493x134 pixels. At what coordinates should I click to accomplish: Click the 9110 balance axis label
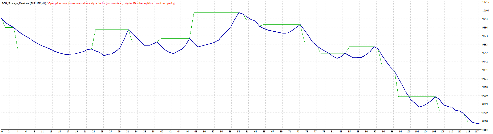(x=485, y=87)
